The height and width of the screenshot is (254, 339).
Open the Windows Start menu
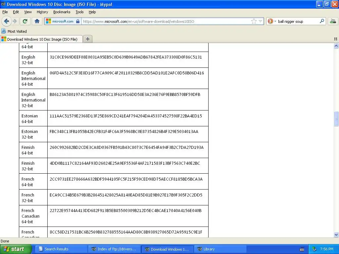(x=16, y=249)
